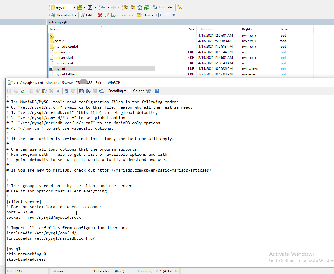This screenshot has height=274, width=334.
Task: Click the Go to line number icon
Action: tap(102, 91)
